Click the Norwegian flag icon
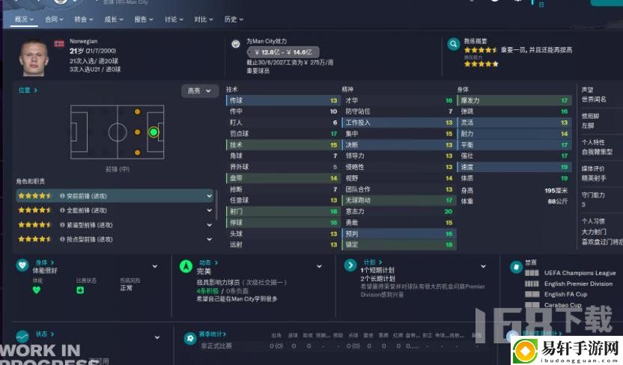Screen dimensions: 623x365 pos(59,43)
